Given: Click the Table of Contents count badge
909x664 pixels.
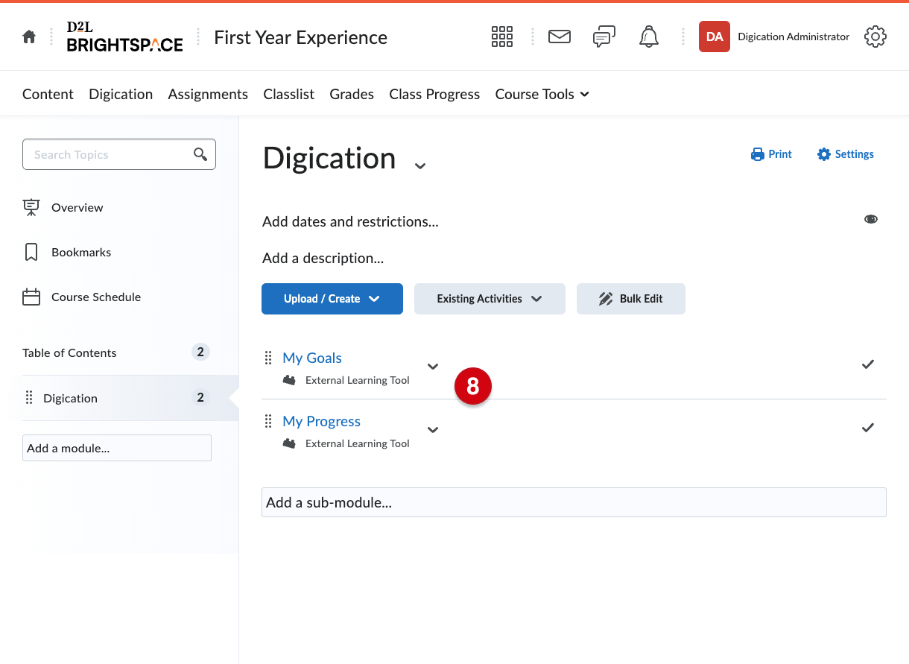Looking at the screenshot, I should point(200,352).
